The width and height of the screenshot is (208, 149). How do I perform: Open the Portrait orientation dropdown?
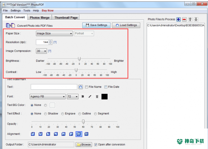point(84,33)
